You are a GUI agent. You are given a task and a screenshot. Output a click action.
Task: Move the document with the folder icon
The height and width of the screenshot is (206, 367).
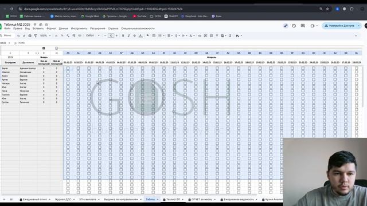click(x=41, y=24)
